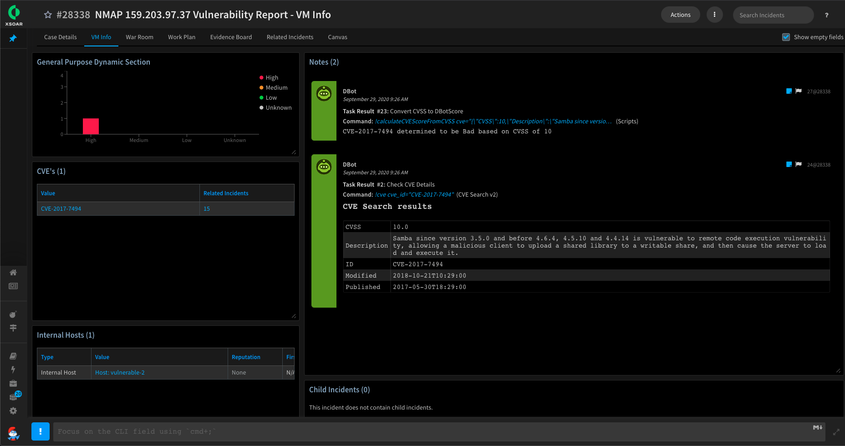This screenshot has height=446, width=845.
Task: Open the Work Plan tab
Action: [x=182, y=37]
